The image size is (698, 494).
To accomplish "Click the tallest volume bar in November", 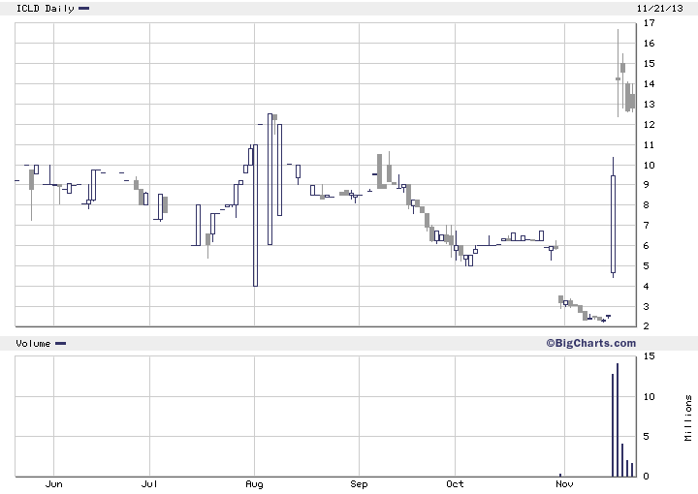I will (x=618, y=420).
